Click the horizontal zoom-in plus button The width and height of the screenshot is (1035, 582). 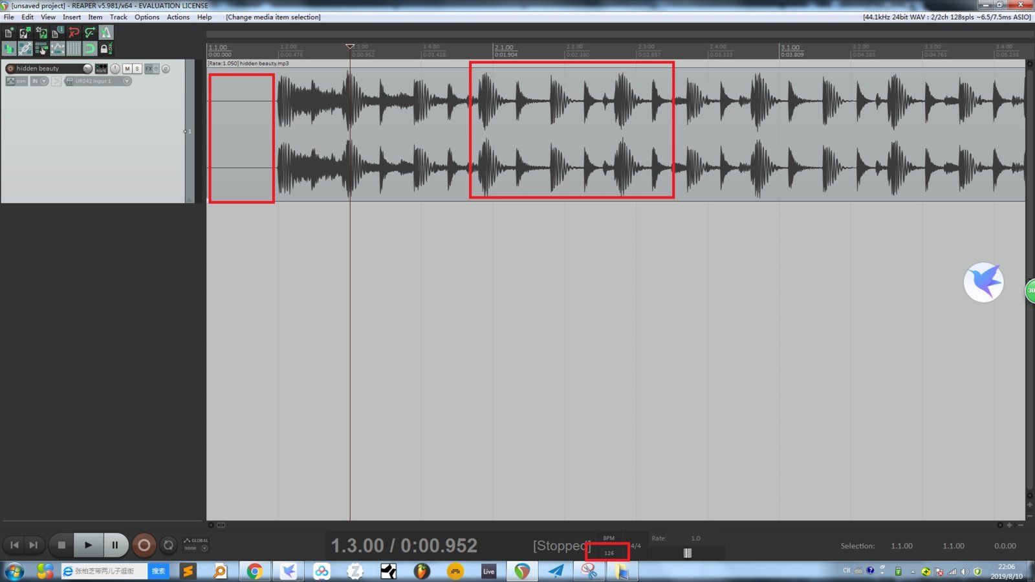pyautogui.click(x=1009, y=525)
